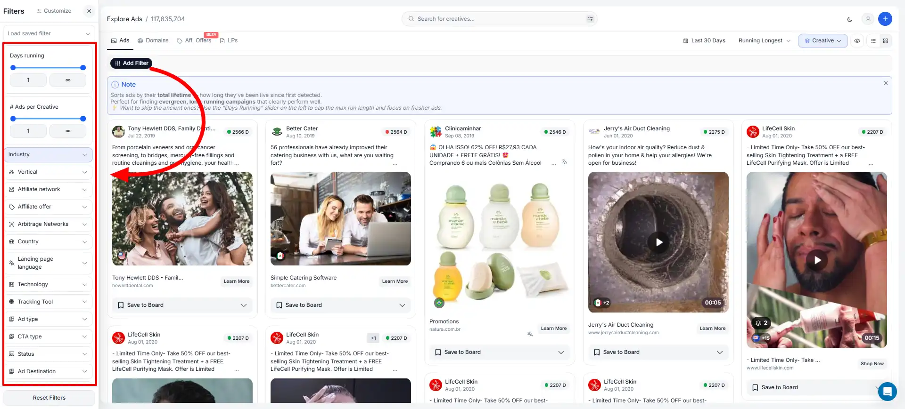Switch to list view icon
The image size is (905, 409).
tap(873, 41)
